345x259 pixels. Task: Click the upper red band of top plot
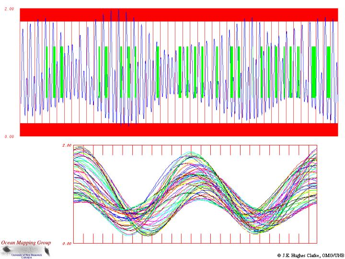[180, 15]
